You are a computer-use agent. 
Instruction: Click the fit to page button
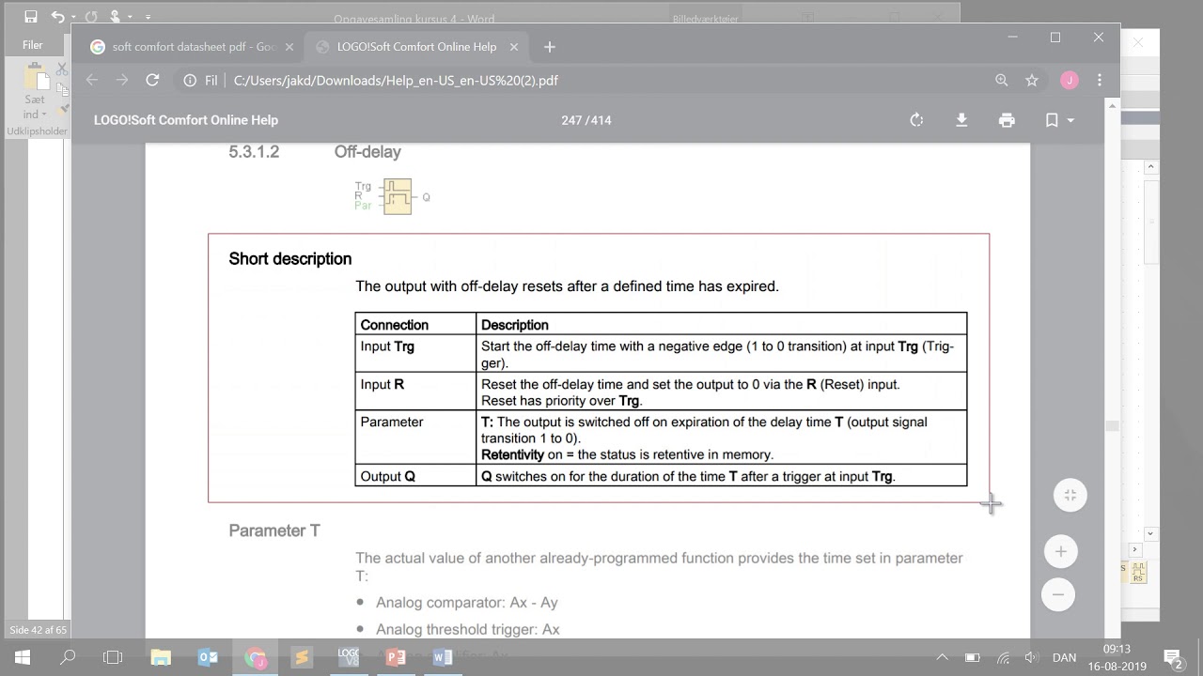[x=1070, y=496]
